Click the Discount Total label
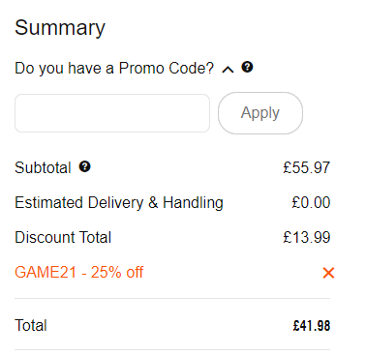 (x=63, y=237)
